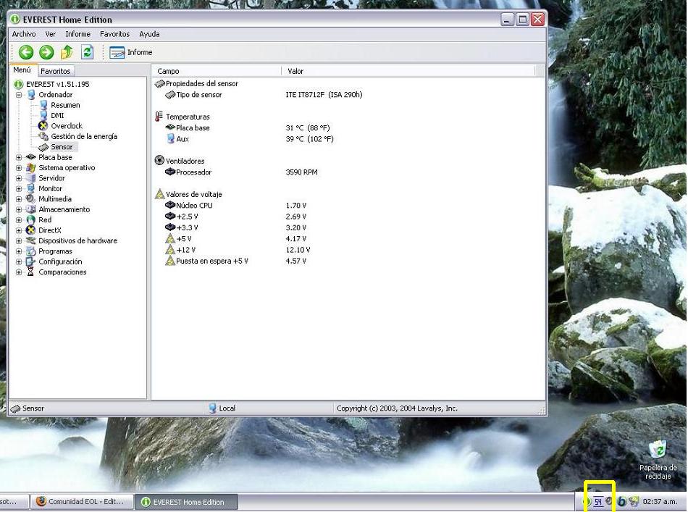
Task: Click the 3590 RPM value
Action: point(301,172)
